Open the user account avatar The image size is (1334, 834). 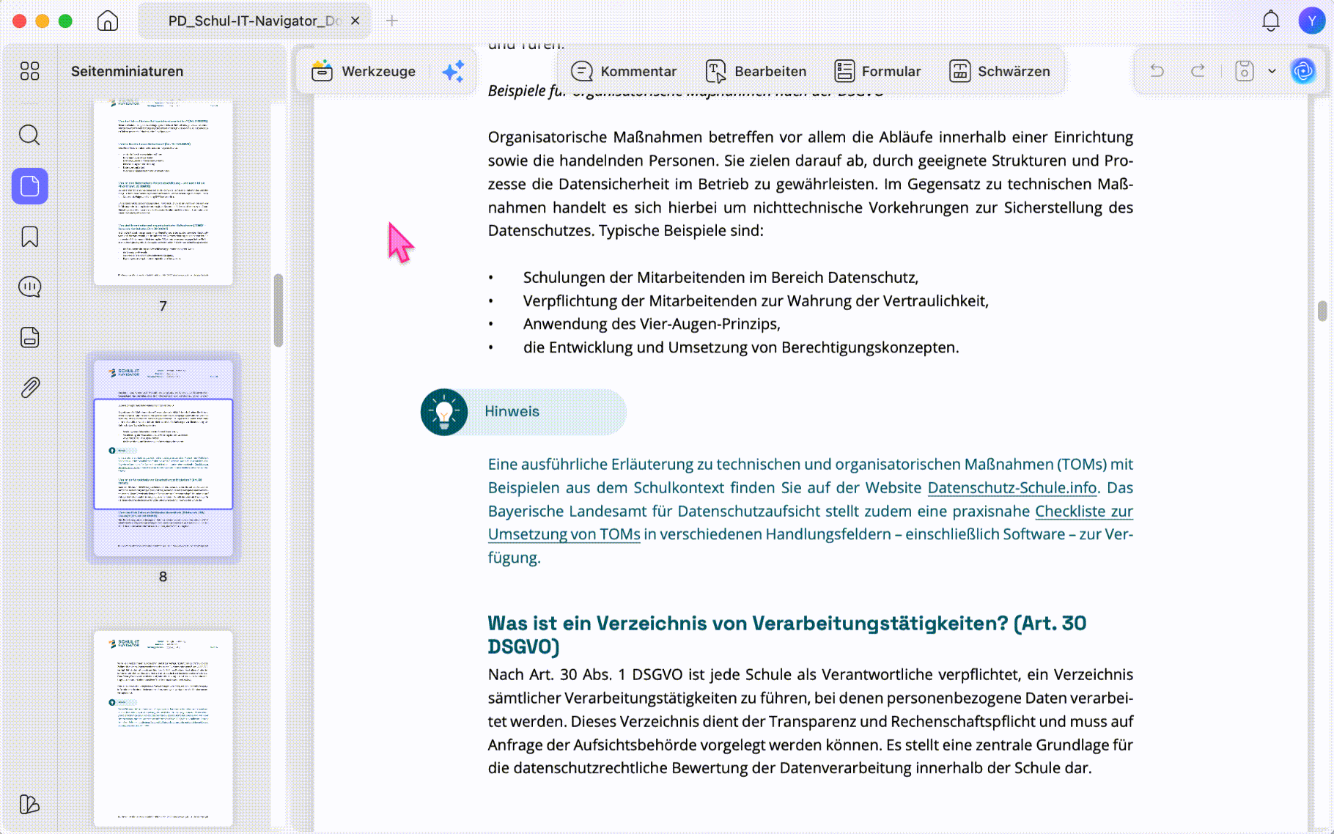[1311, 21]
